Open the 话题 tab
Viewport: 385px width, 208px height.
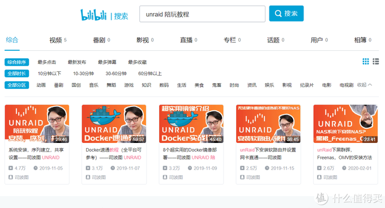coord(276,40)
